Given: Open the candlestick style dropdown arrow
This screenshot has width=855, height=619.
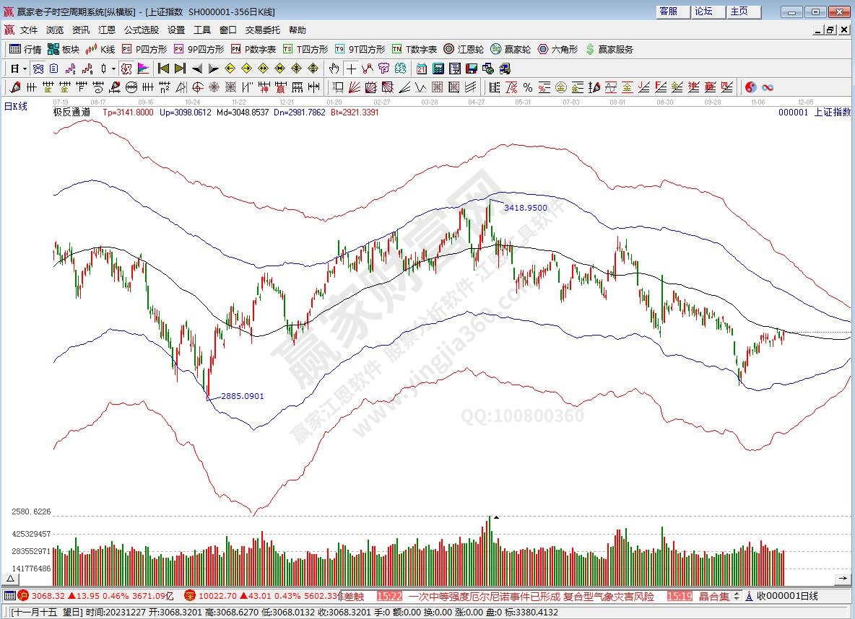Looking at the screenshot, I should 113,69.
